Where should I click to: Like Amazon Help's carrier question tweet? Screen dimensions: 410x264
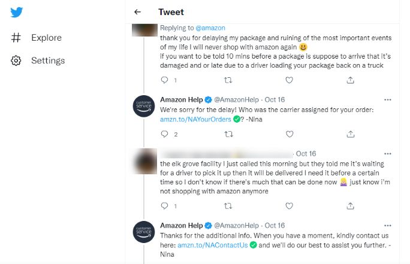[289, 134]
